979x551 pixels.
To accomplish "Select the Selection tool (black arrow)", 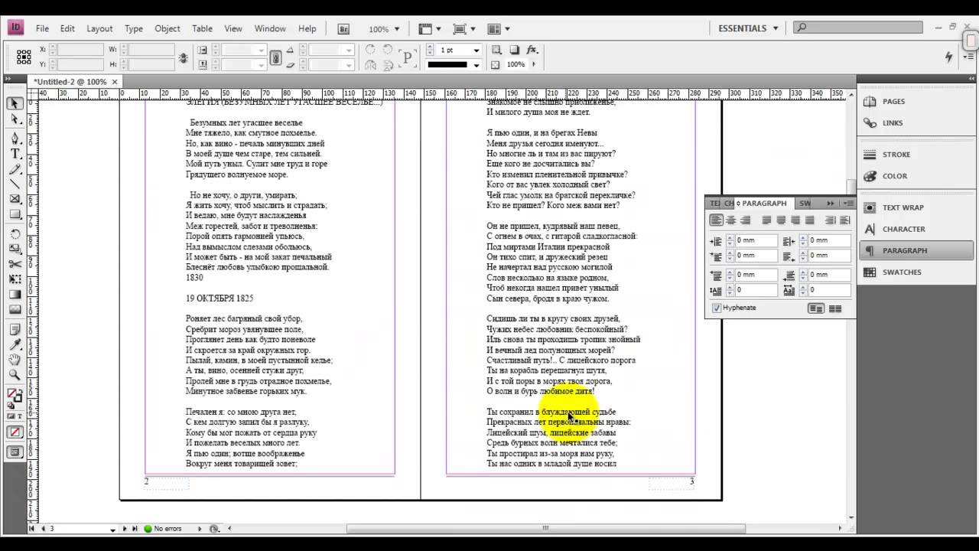I will 15,104.
